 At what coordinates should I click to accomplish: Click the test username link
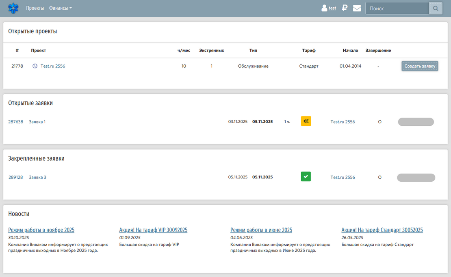(x=332, y=8)
